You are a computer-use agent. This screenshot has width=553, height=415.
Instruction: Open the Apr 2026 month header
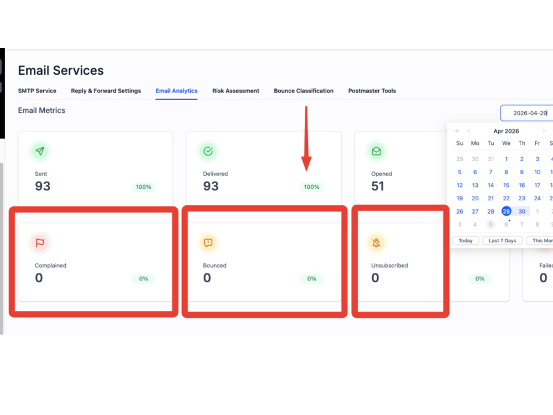point(506,131)
